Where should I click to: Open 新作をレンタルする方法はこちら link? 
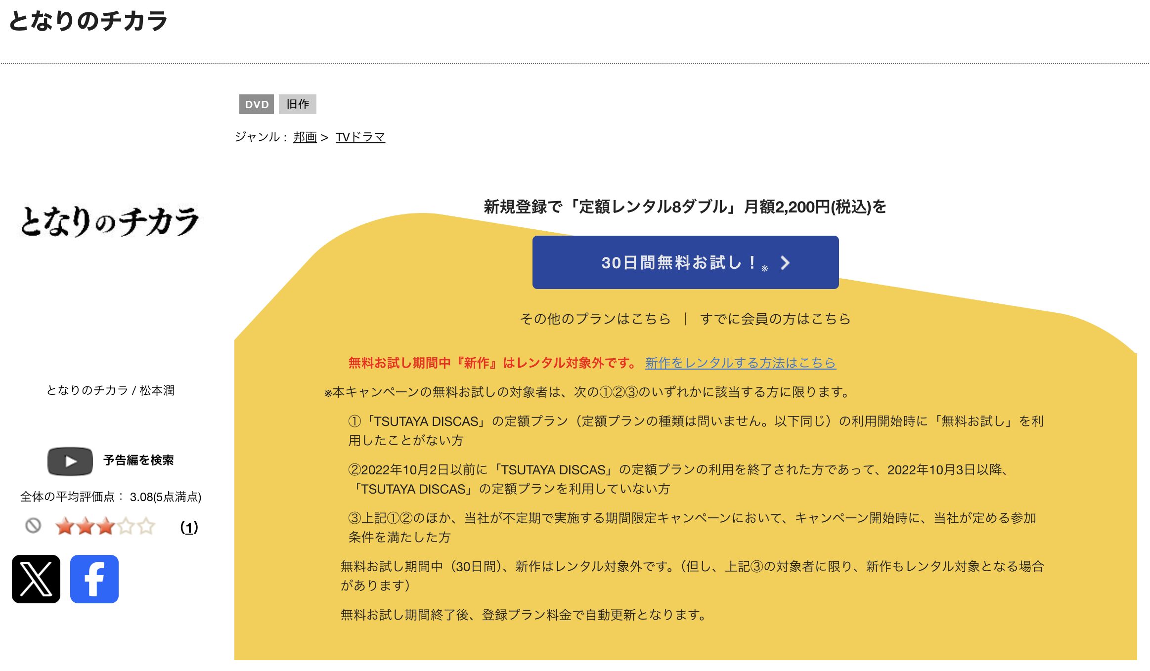pyautogui.click(x=740, y=363)
